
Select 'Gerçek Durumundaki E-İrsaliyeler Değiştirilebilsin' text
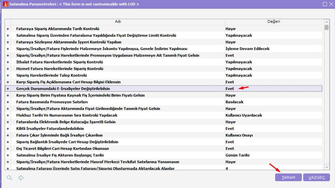63,89
